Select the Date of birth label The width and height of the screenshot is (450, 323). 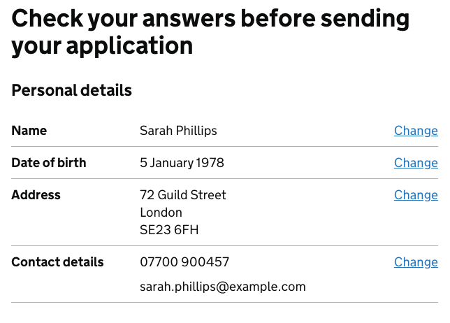point(49,163)
